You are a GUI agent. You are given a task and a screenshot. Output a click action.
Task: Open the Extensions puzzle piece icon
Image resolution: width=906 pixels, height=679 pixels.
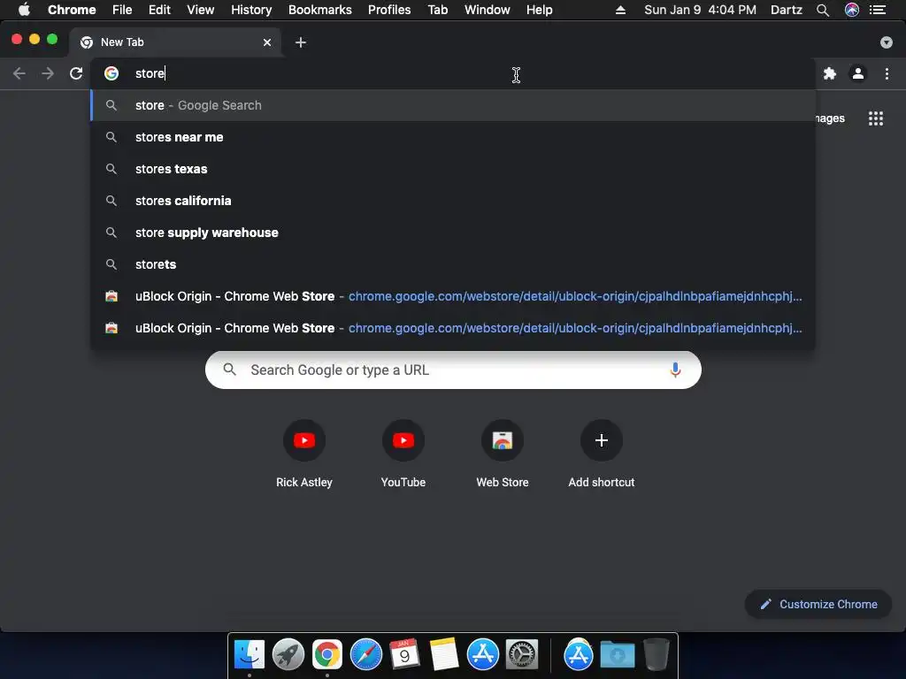coord(830,73)
